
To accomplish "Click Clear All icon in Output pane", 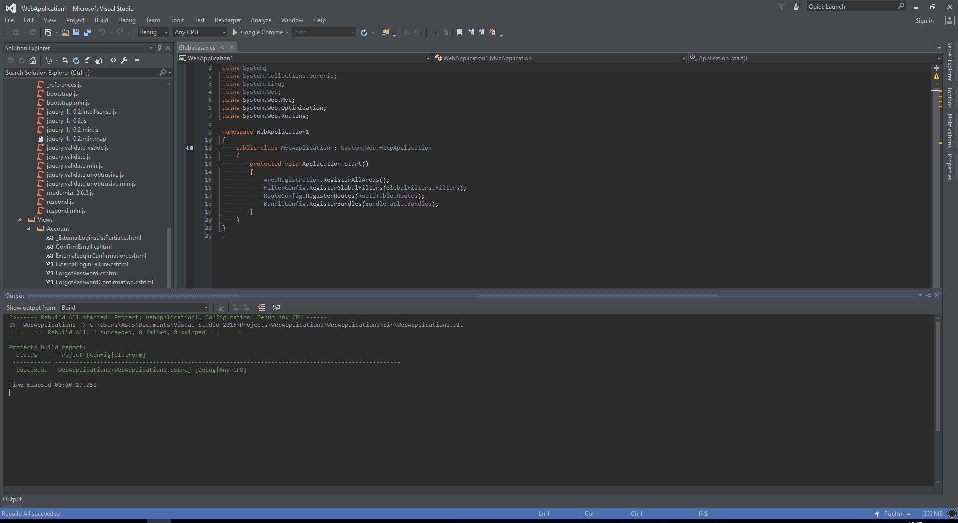I will pyautogui.click(x=261, y=307).
